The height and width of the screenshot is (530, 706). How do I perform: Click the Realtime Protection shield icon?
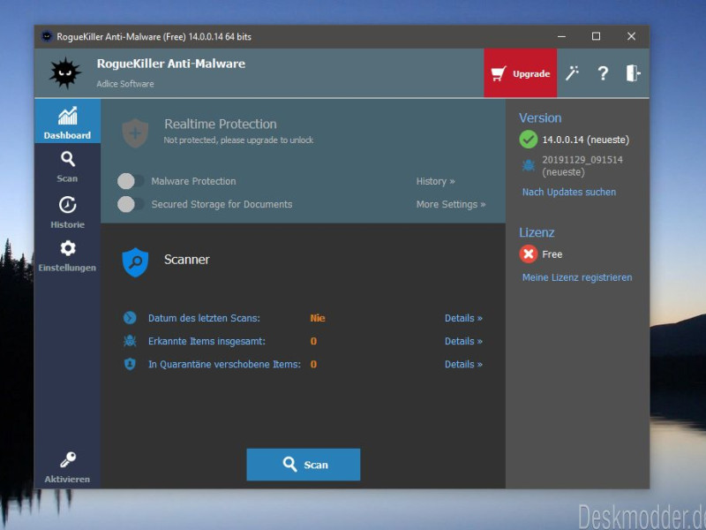(x=135, y=133)
